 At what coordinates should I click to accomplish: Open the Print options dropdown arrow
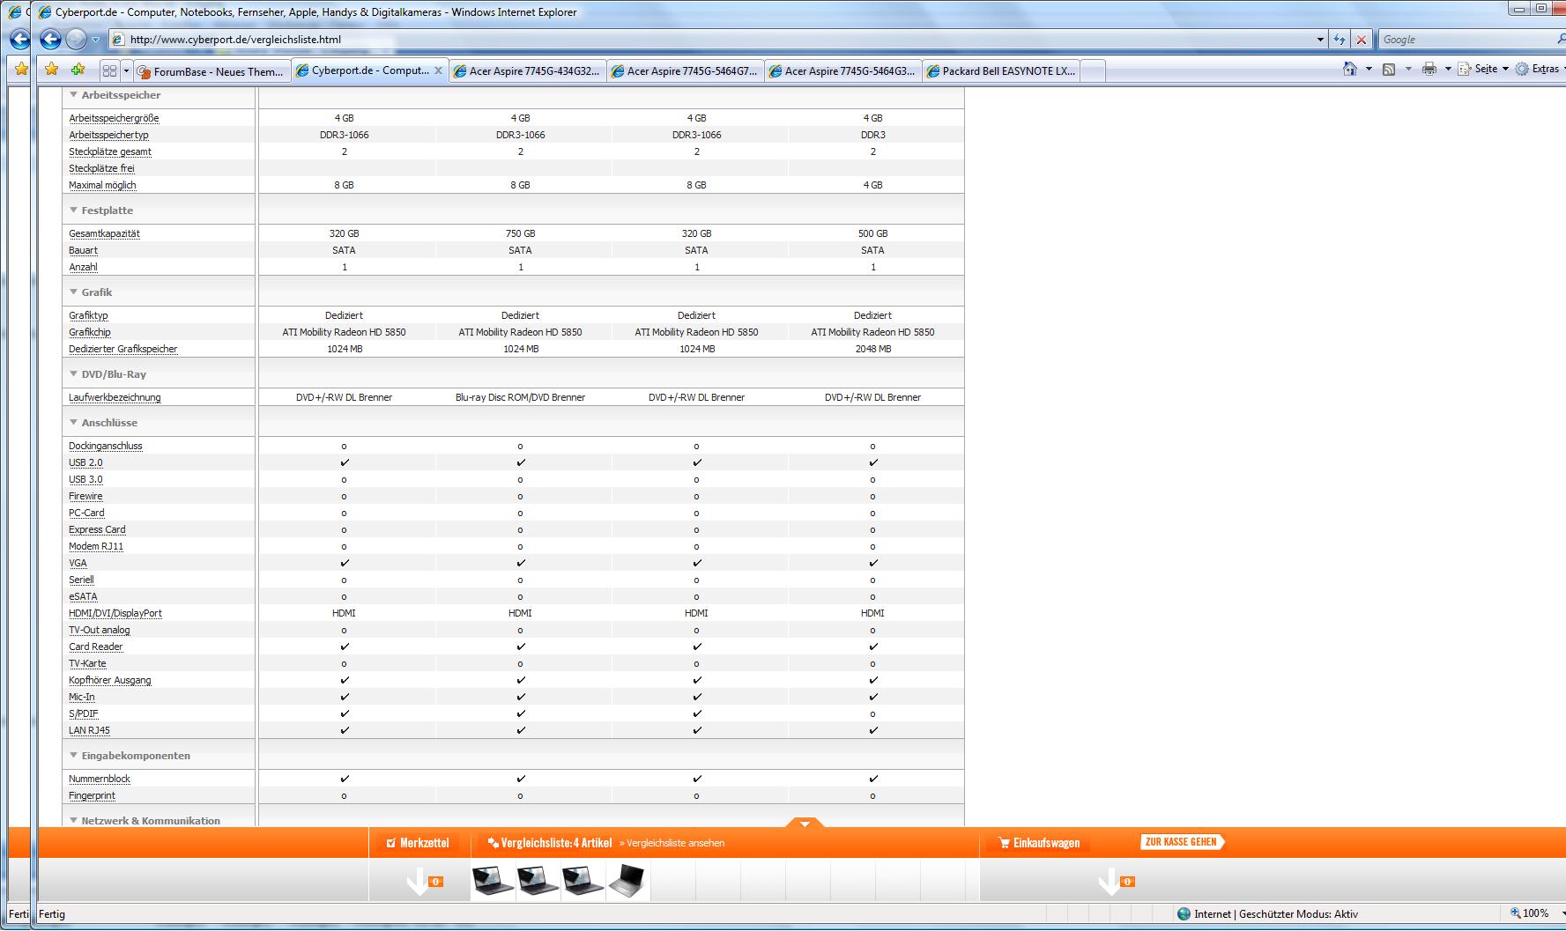(x=1448, y=69)
